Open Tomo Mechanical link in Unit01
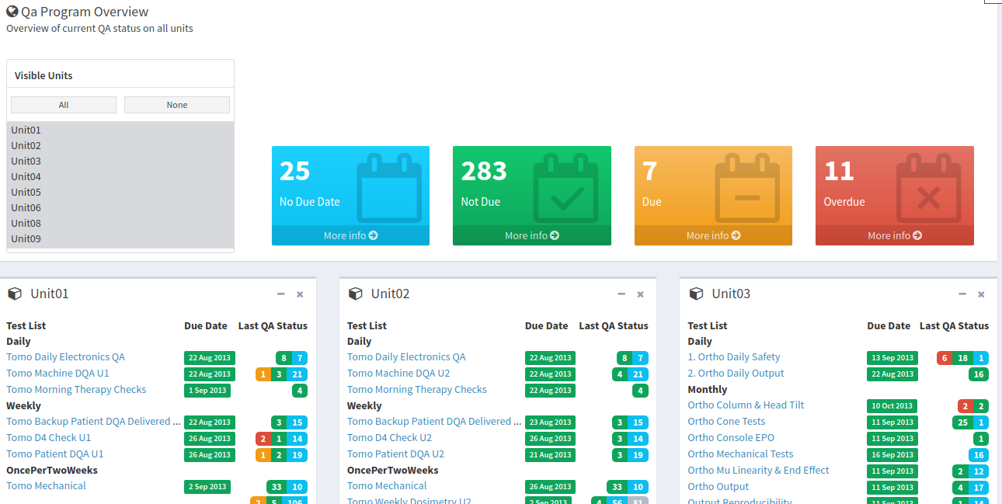The image size is (1002, 504). [x=46, y=486]
